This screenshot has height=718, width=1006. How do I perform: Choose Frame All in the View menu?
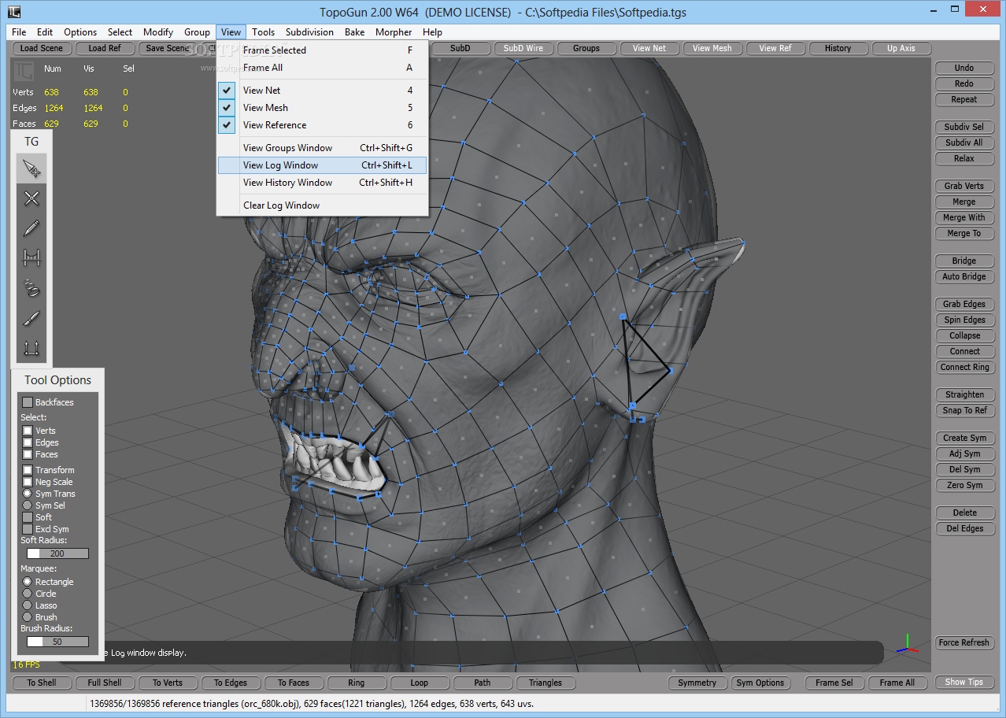coord(322,68)
